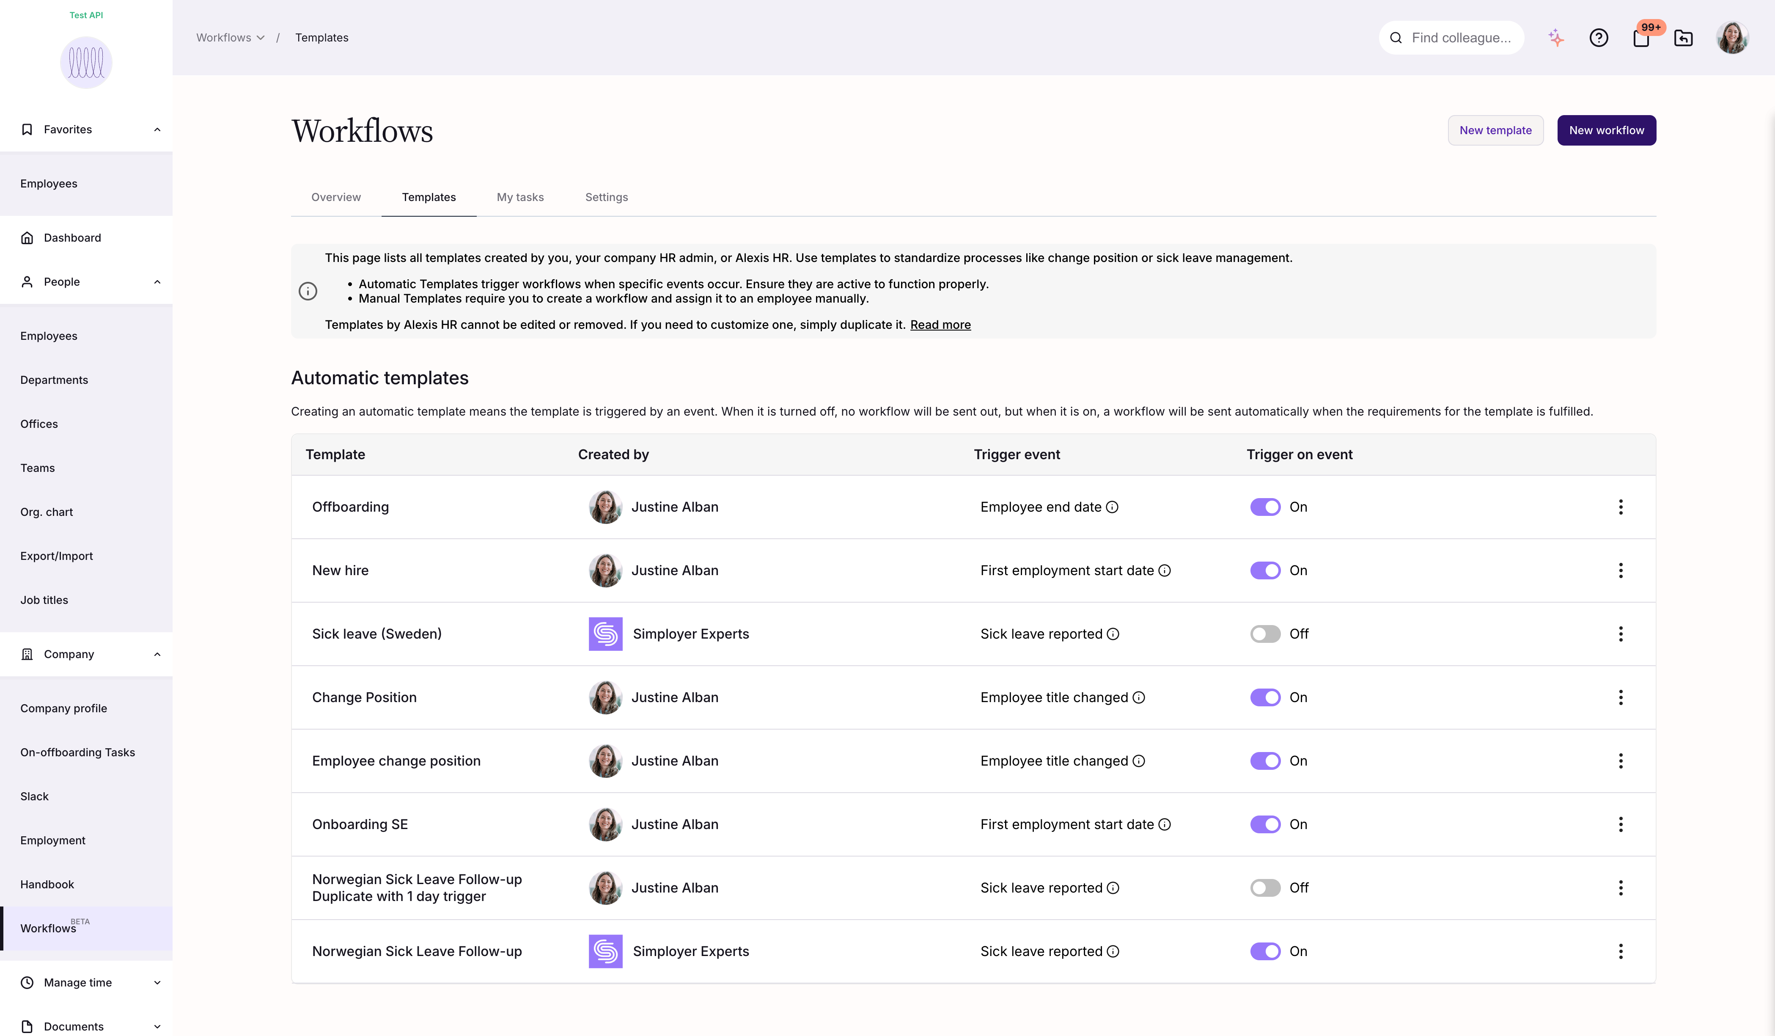Open Teams in the sidebar
This screenshot has height=1036, width=1775.
tap(37, 468)
